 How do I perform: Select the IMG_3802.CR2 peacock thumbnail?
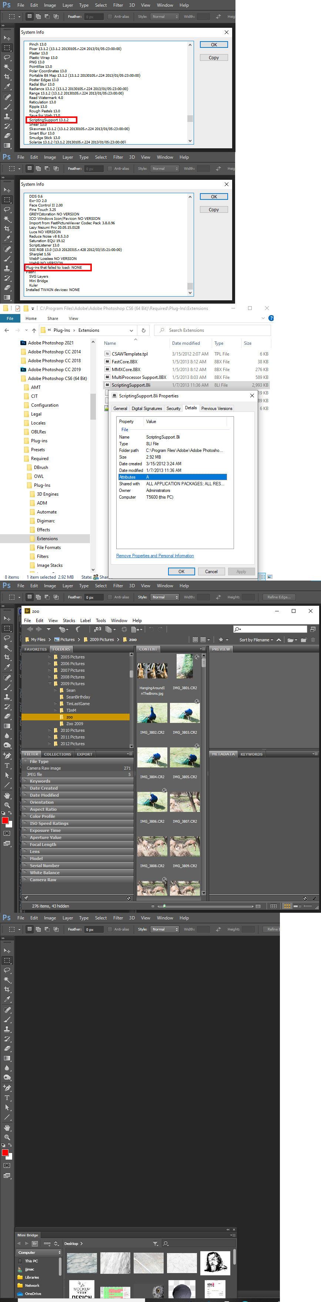click(152, 713)
